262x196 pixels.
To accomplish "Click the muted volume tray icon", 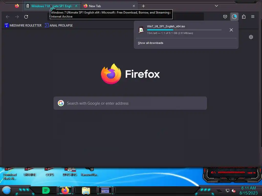I will [x=233, y=190].
